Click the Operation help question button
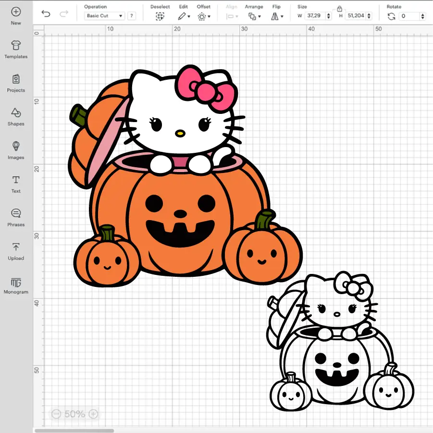433x433 pixels. 131,16
